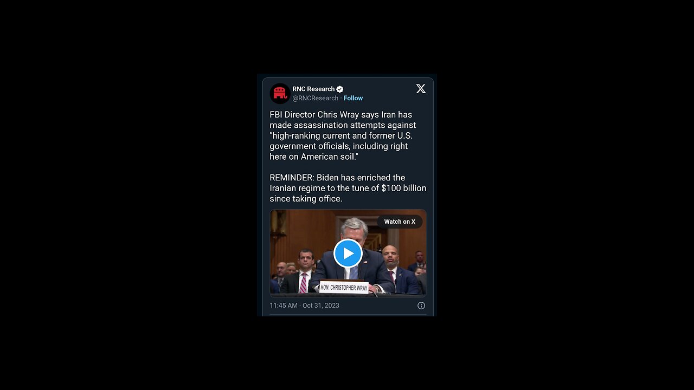Open the tweet info circle icon
Image resolution: width=694 pixels, height=390 pixels.
[x=421, y=305]
